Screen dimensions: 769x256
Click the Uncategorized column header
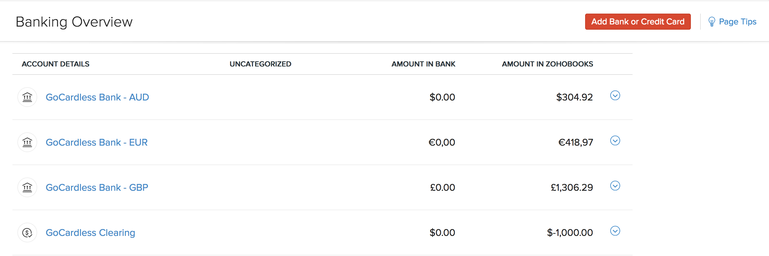click(260, 64)
